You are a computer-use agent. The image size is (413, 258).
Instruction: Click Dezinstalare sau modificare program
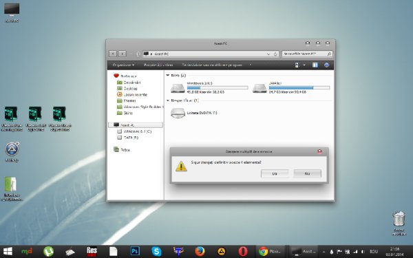(x=212, y=65)
